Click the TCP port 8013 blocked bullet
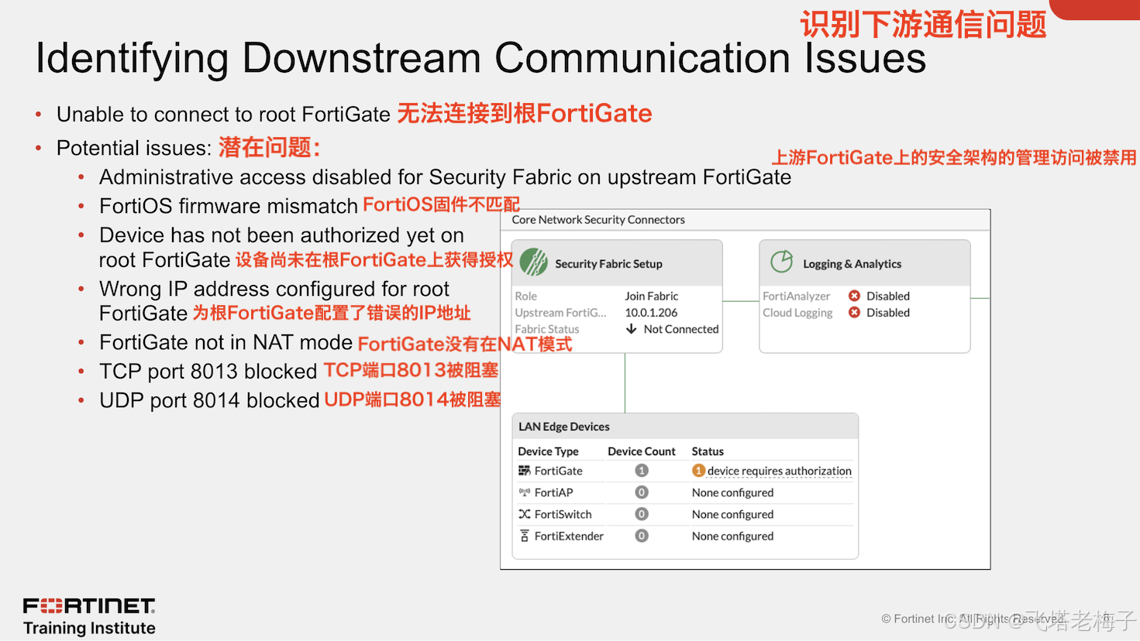 click(208, 372)
